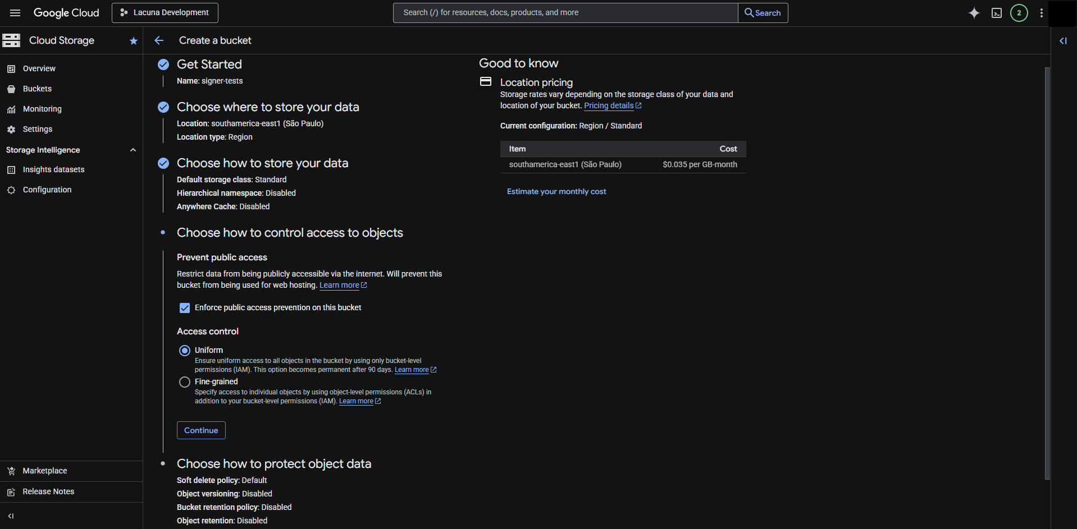The image size is (1077, 529).
Task: Open the notifications badge showing 2
Action: (1019, 13)
